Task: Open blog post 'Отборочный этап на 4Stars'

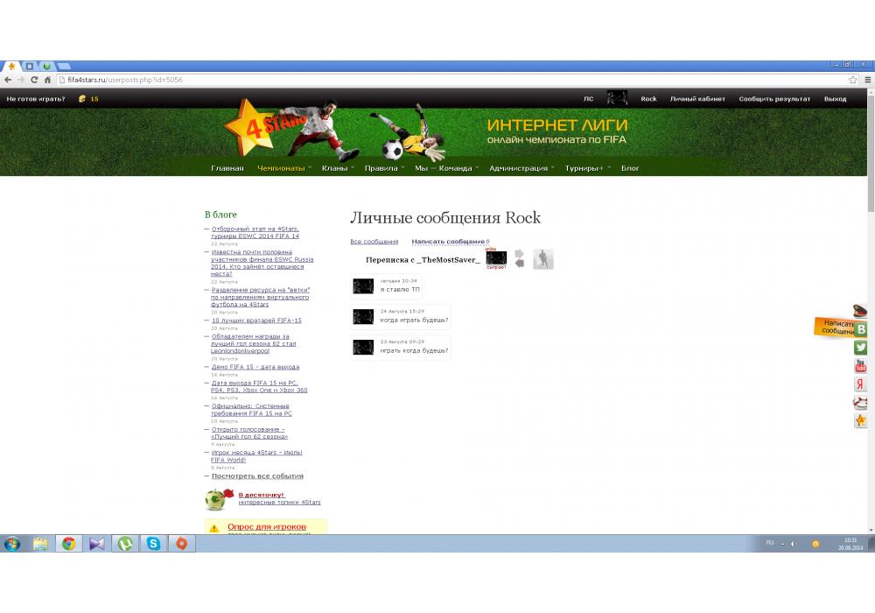Action: tap(255, 232)
